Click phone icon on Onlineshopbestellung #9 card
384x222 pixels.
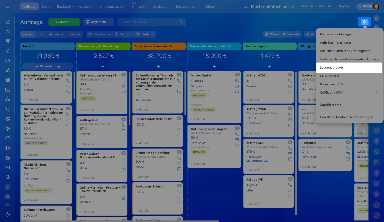[124, 81]
